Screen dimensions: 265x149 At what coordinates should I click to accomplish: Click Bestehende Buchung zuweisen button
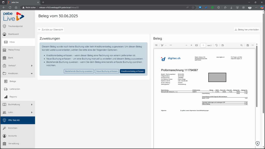[x=79, y=71]
